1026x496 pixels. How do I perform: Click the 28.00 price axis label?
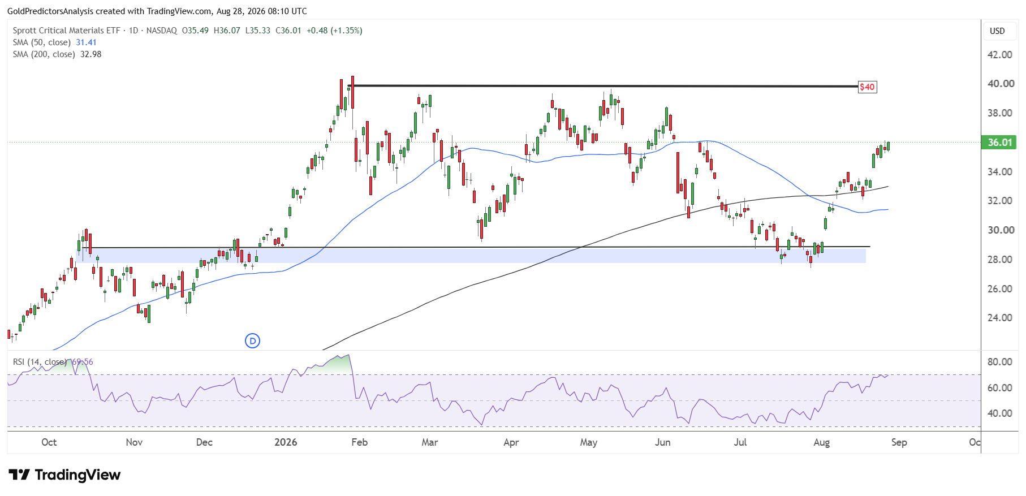(x=999, y=260)
